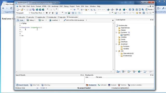The width and height of the screenshot is (166, 93).
Task: Open the PHP menu
Action: pos(61,6)
